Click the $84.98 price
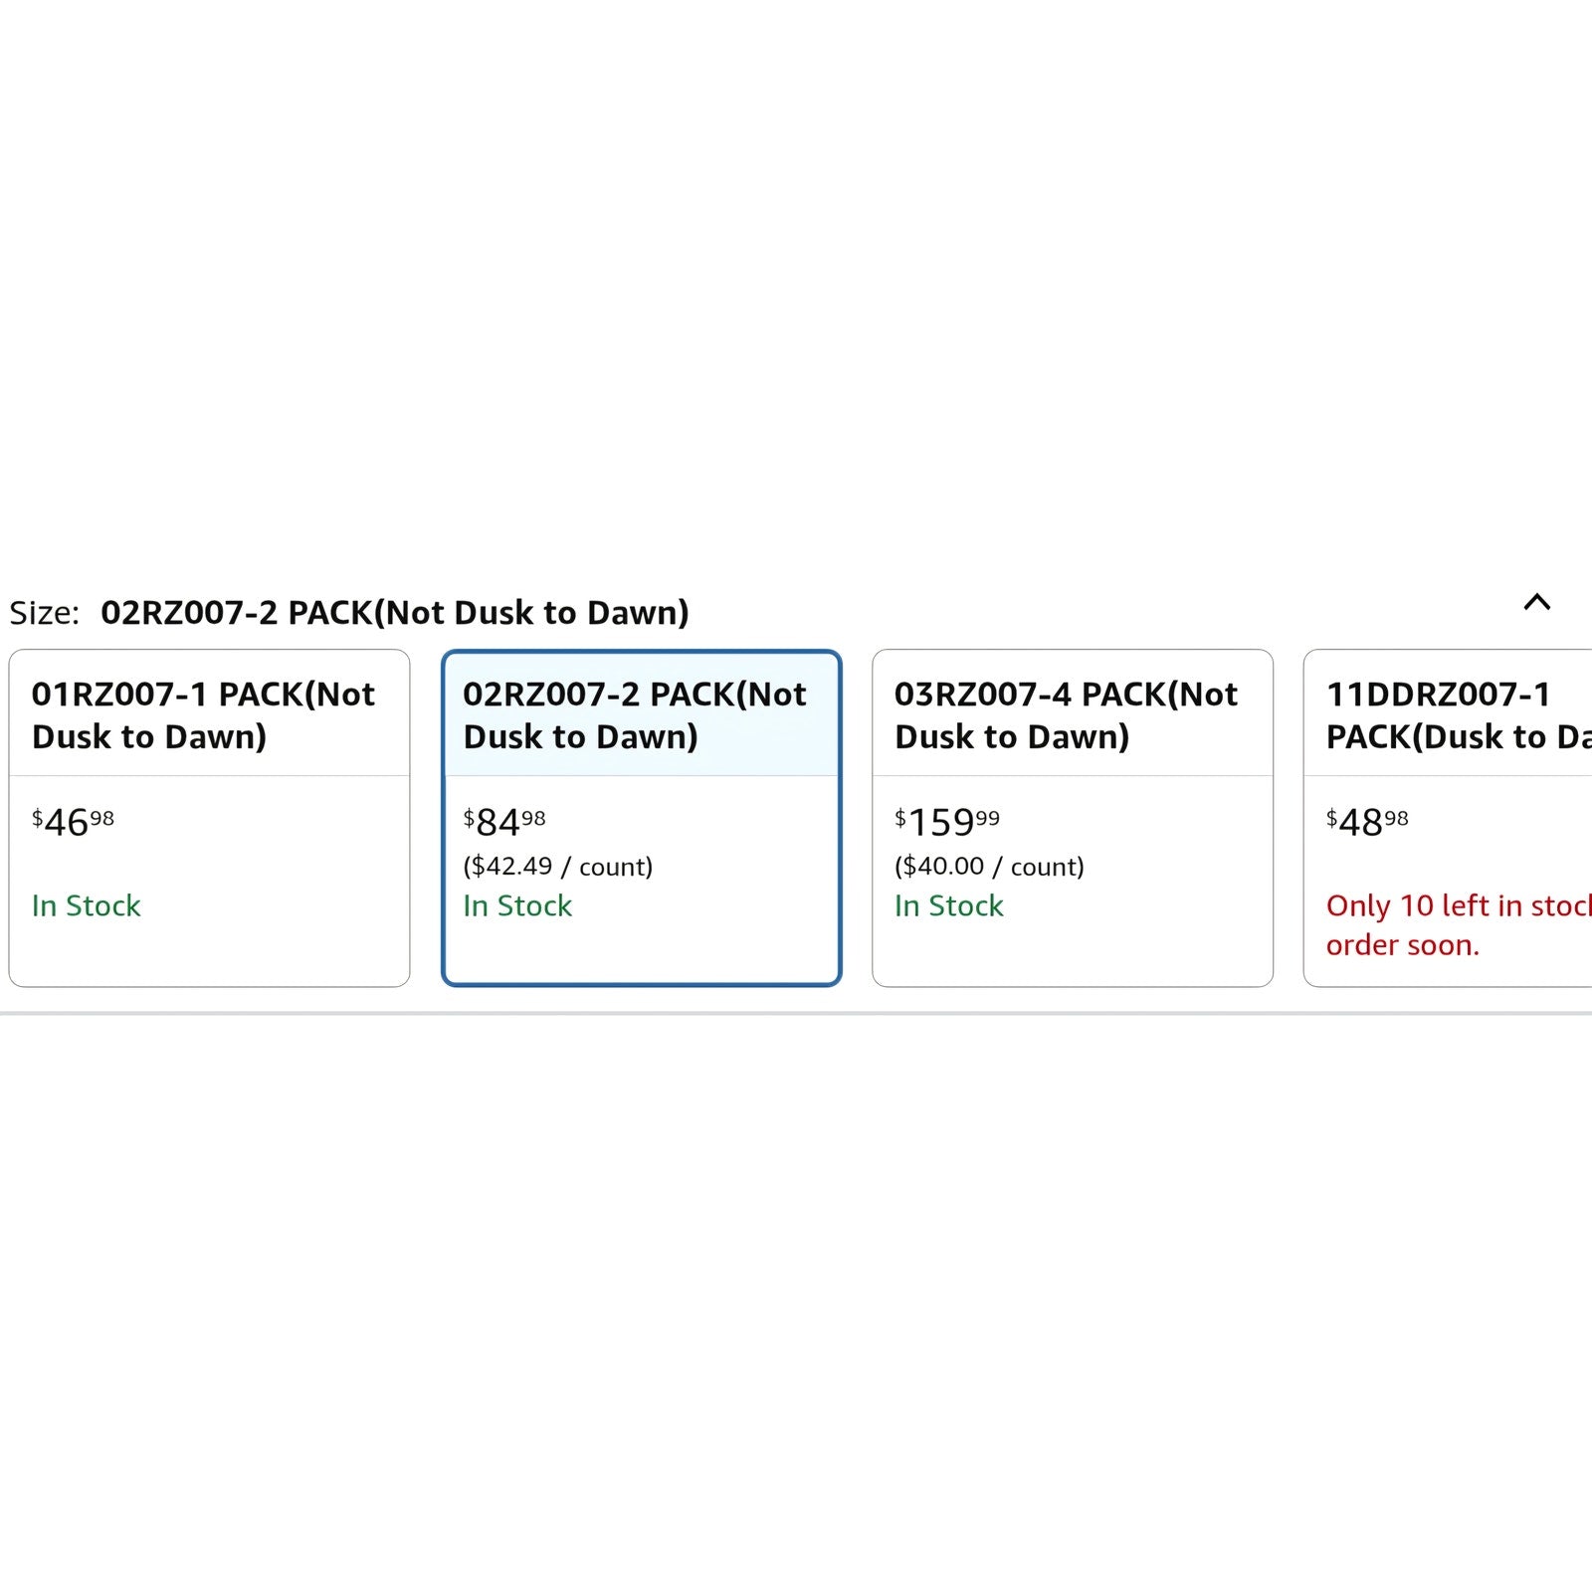The height and width of the screenshot is (1592, 1592). click(x=504, y=822)
